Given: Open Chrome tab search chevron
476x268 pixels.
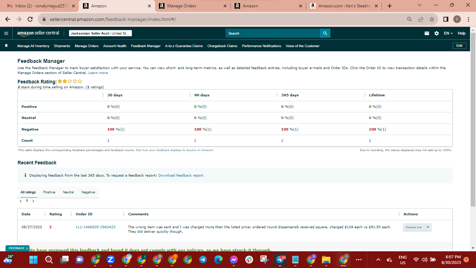Looking at the screenshot, I should (x=420, y=5).
